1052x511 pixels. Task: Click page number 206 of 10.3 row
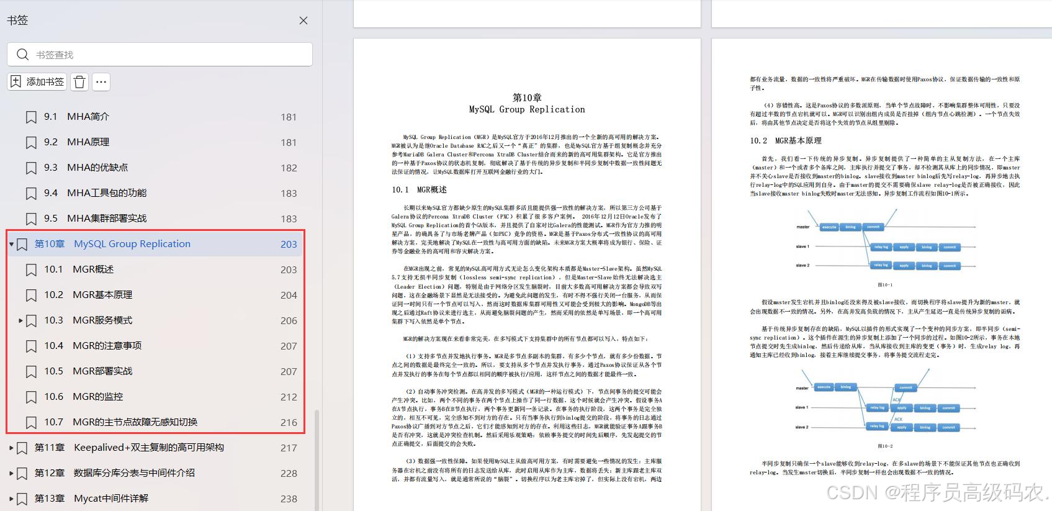[289, 321]
